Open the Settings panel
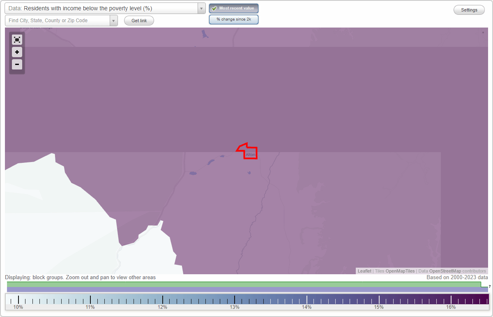Screen dimensions: 493x317 tap(469, 9)
